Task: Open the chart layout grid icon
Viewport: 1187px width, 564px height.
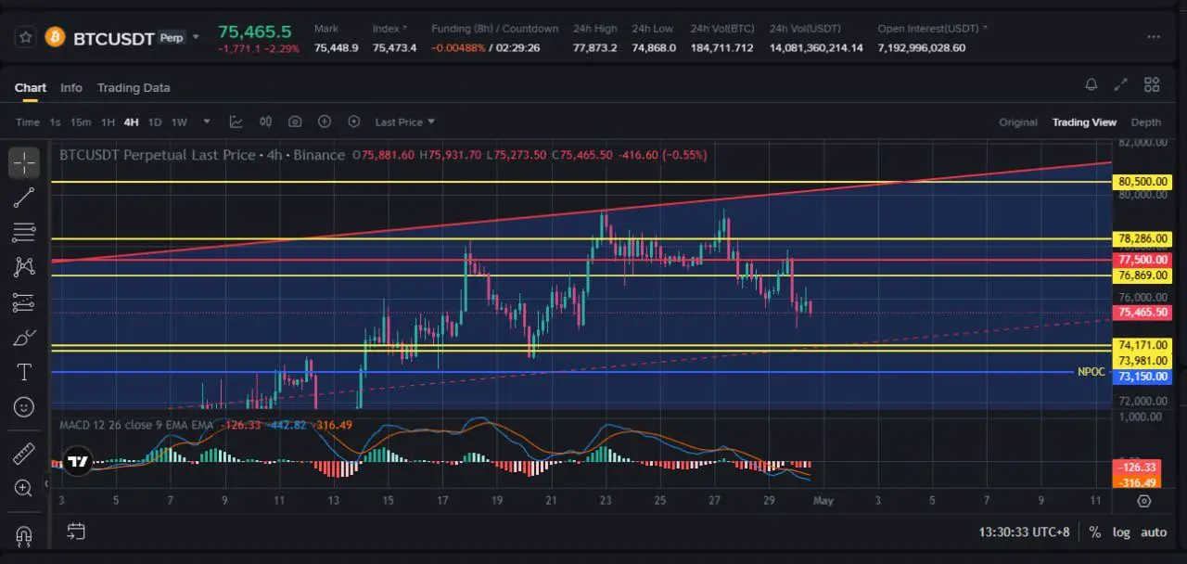Action: pyautogui.click(x=1152, y=84)
